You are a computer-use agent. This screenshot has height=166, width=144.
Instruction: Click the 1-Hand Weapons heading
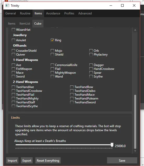click(x=26, y=60)
